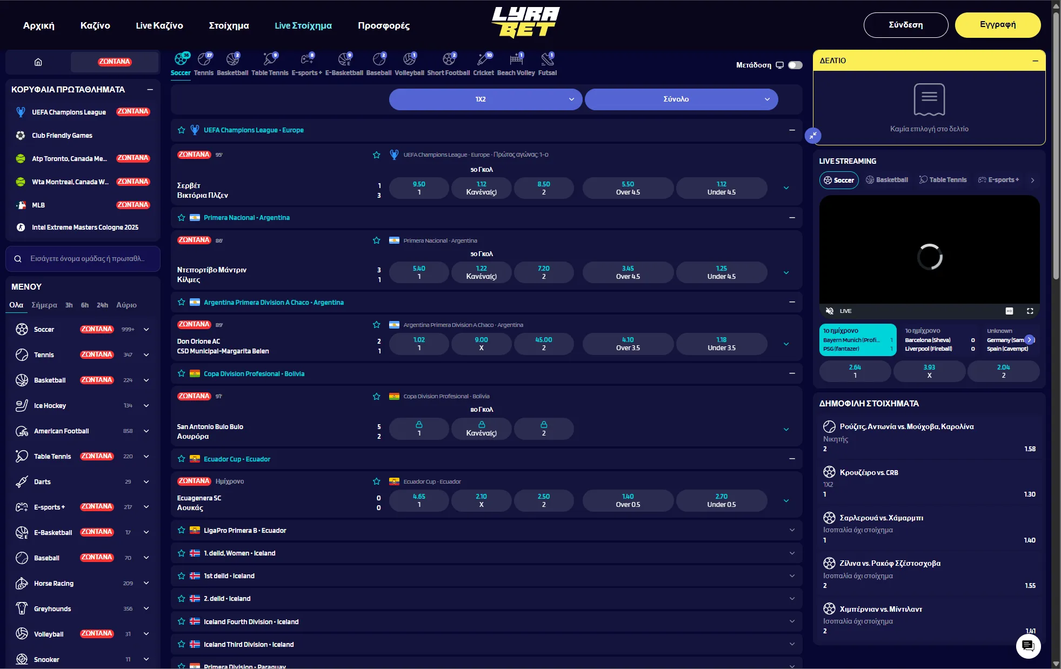Click Horse Racing icon in sports menu
1061x669 pixels.
click(22, 583)
